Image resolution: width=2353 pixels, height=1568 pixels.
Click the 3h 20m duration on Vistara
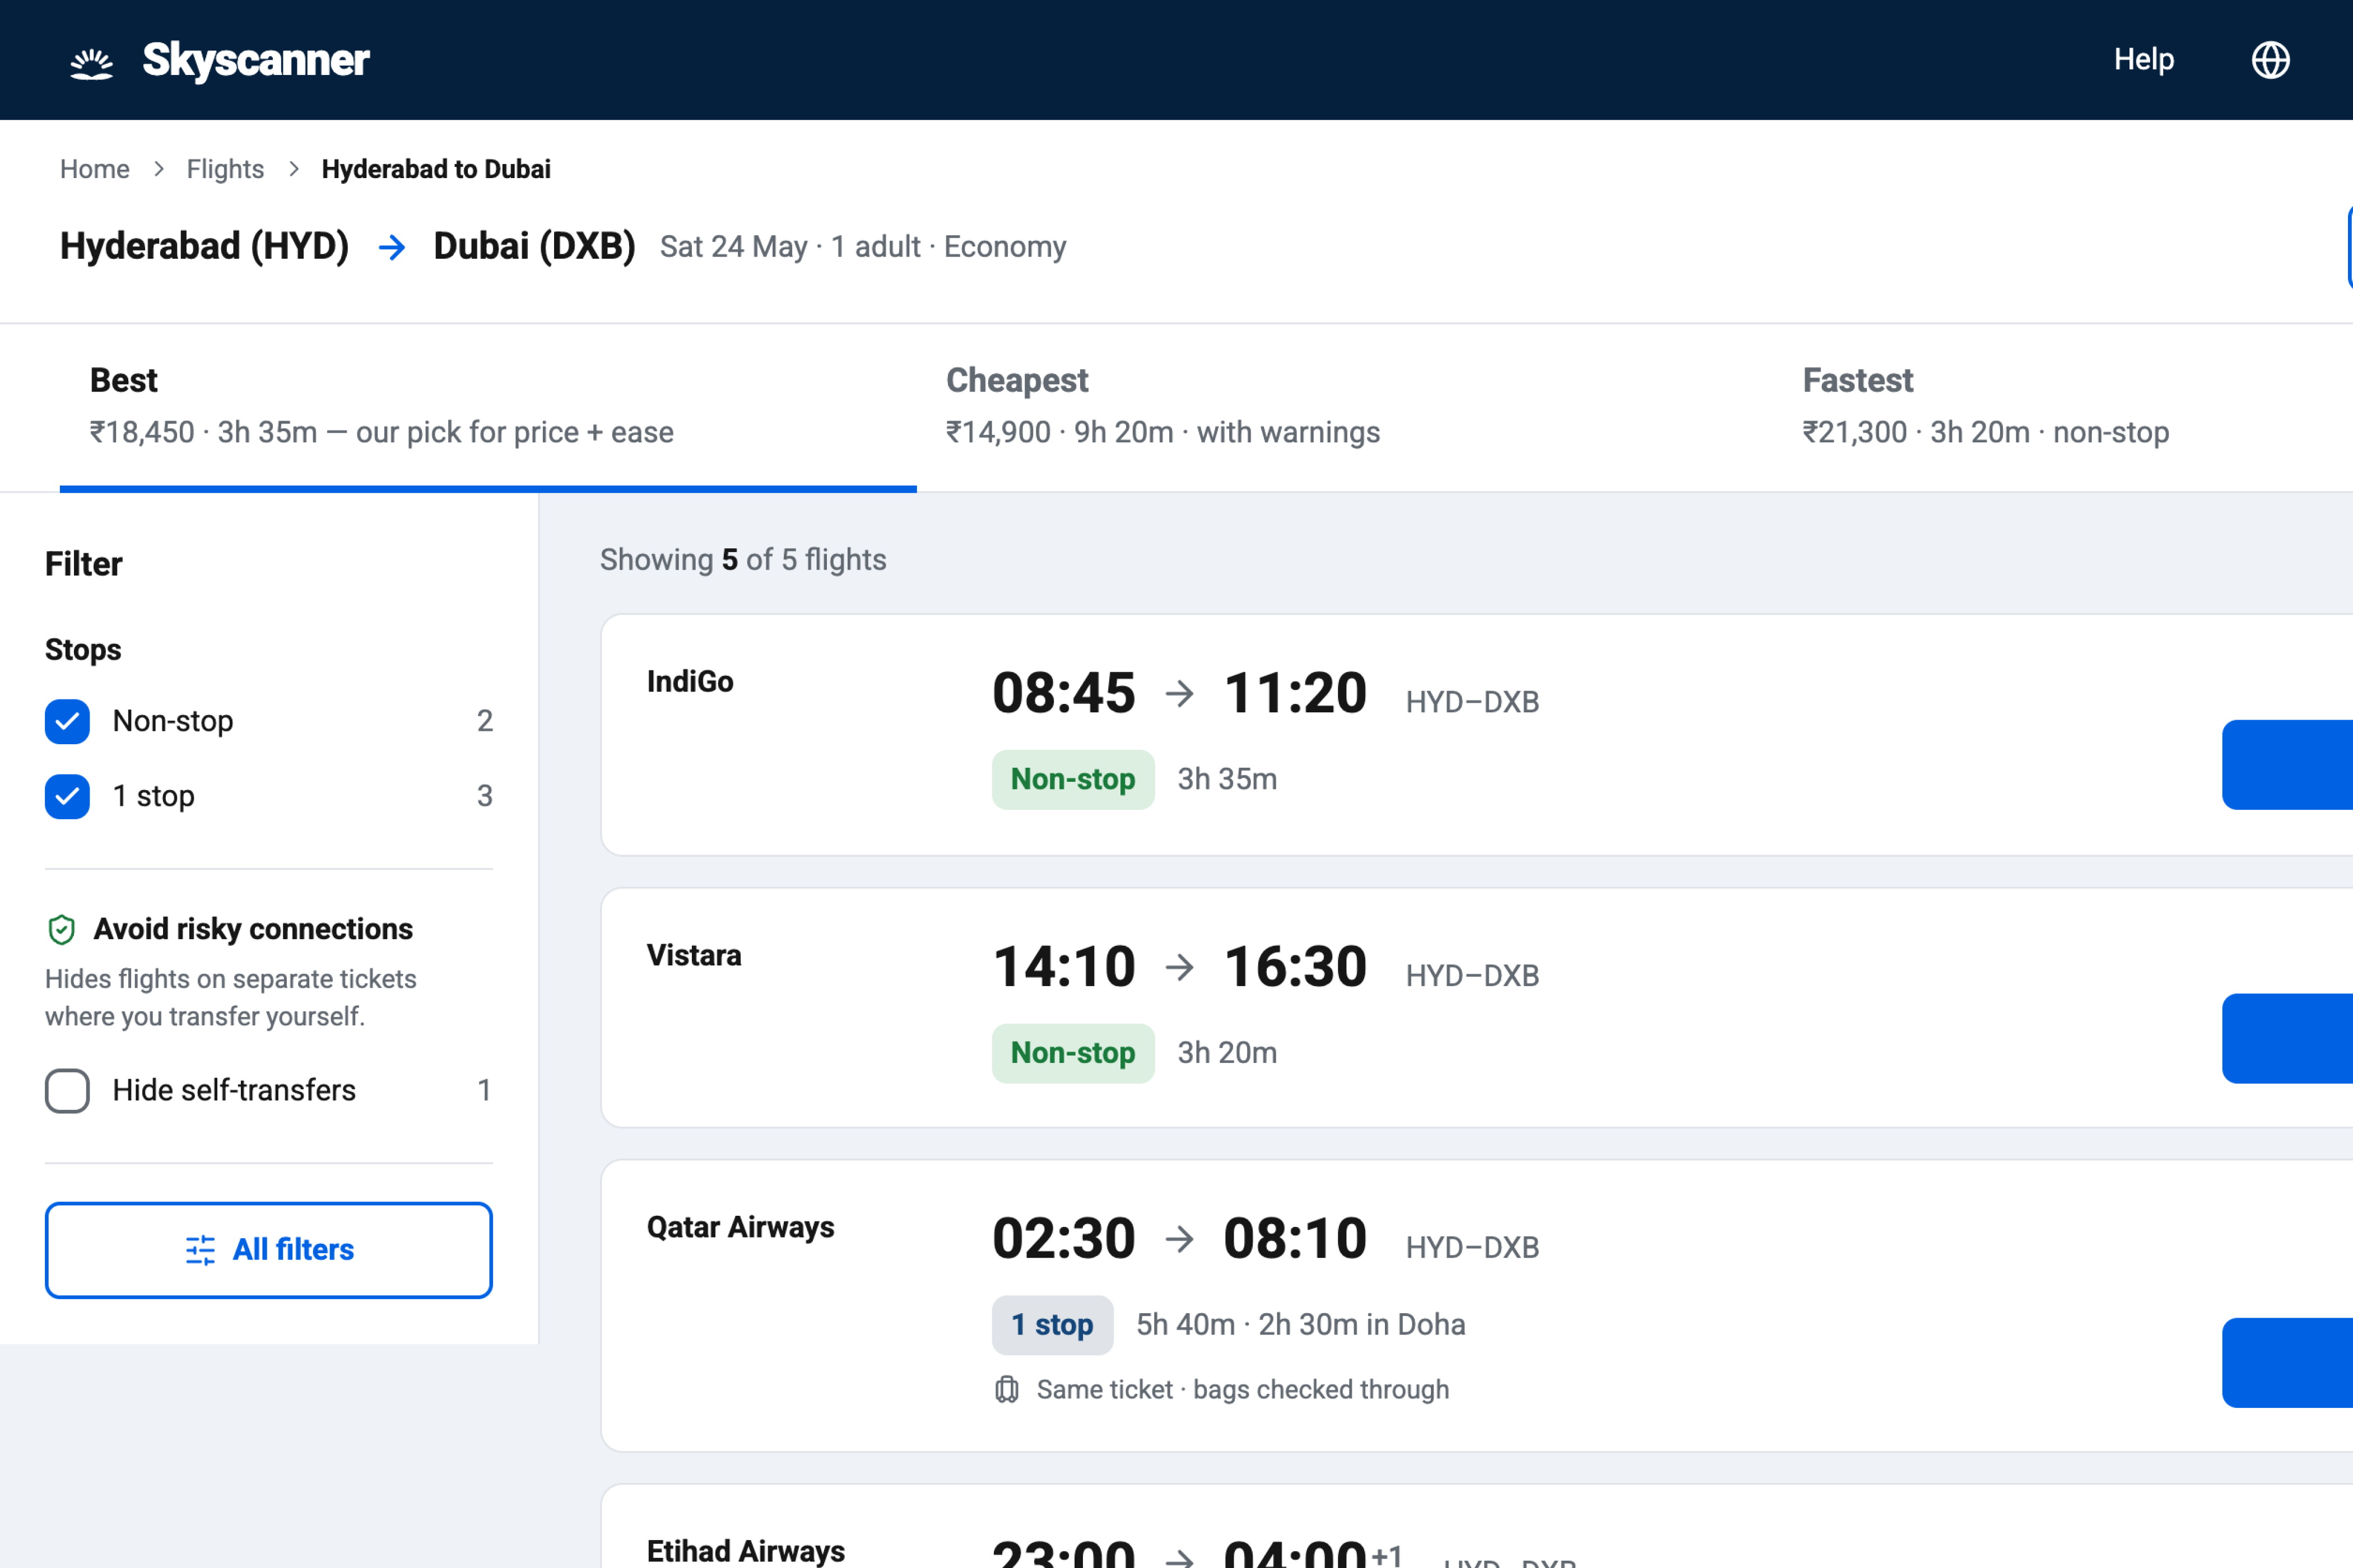(x=1227, y=1053)
